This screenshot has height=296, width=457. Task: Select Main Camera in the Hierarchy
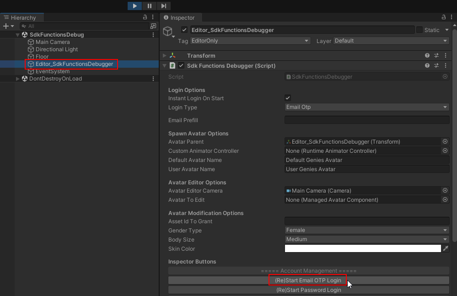pos(53,42)
